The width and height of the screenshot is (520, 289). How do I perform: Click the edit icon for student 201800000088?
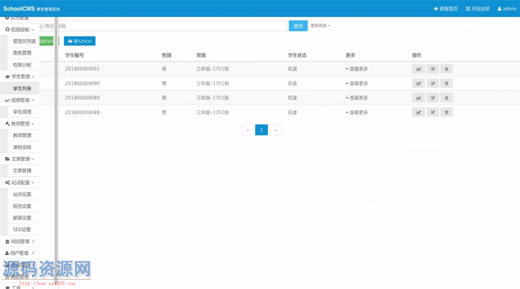pos(432,112)
